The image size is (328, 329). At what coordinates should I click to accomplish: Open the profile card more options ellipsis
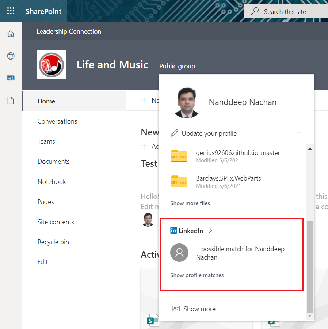point(297,133)
